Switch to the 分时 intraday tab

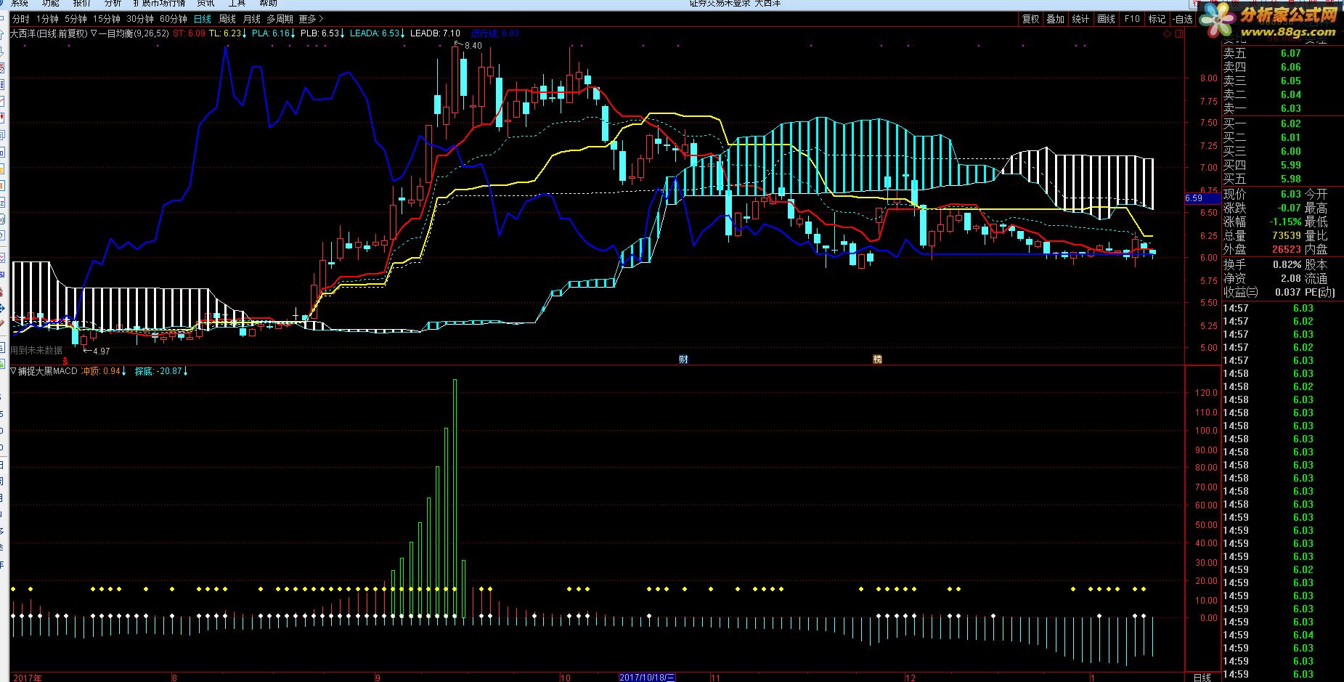pyautogui.click(x=21, y=19)
